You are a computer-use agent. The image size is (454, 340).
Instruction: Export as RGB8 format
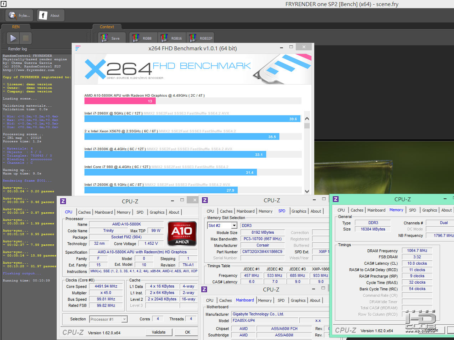pos(143,38)
